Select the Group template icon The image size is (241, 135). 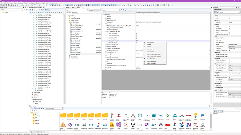175,116
